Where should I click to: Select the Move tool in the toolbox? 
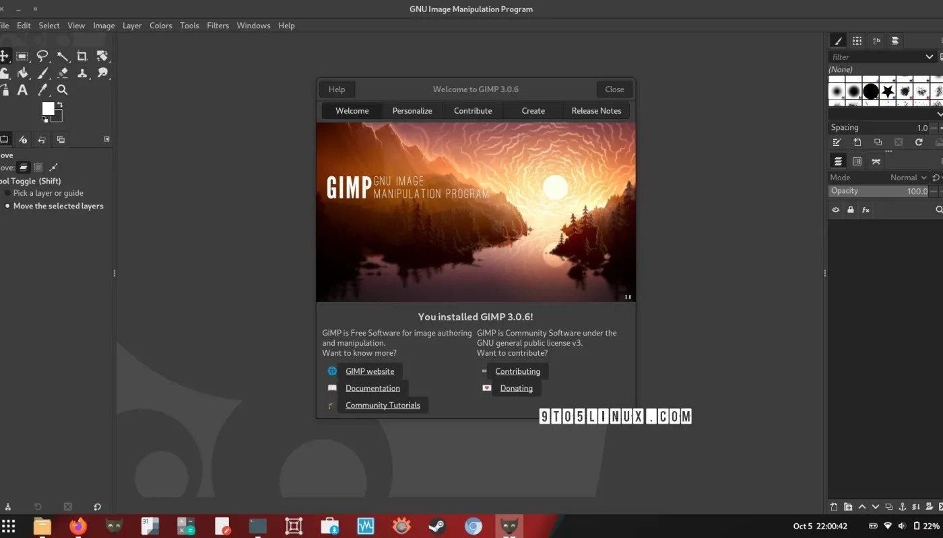[5, 56]
